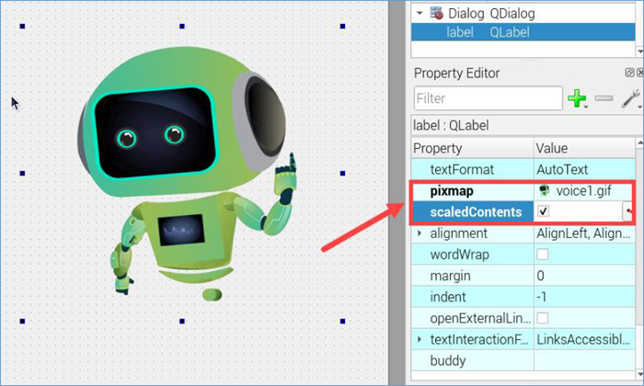Select the scaledContents property name
The image size is (644, 386).
point(476,211)
